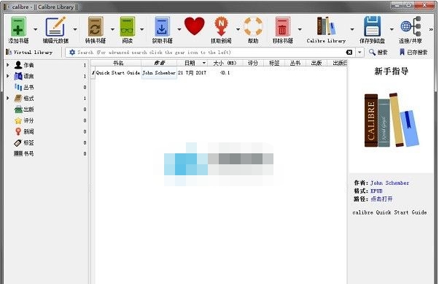Clear the search with the X icon
Screen dimensions: 439x284
(x=349, y=52)
